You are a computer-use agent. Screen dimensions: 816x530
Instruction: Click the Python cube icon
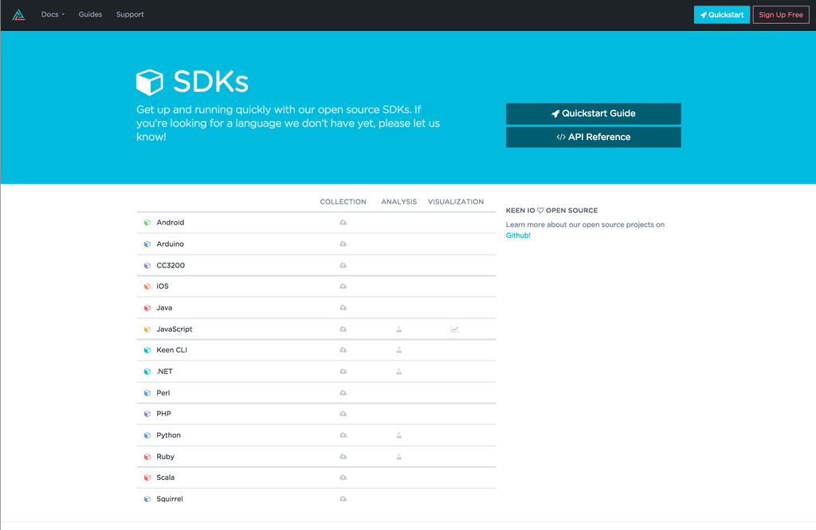coord(147,435)
